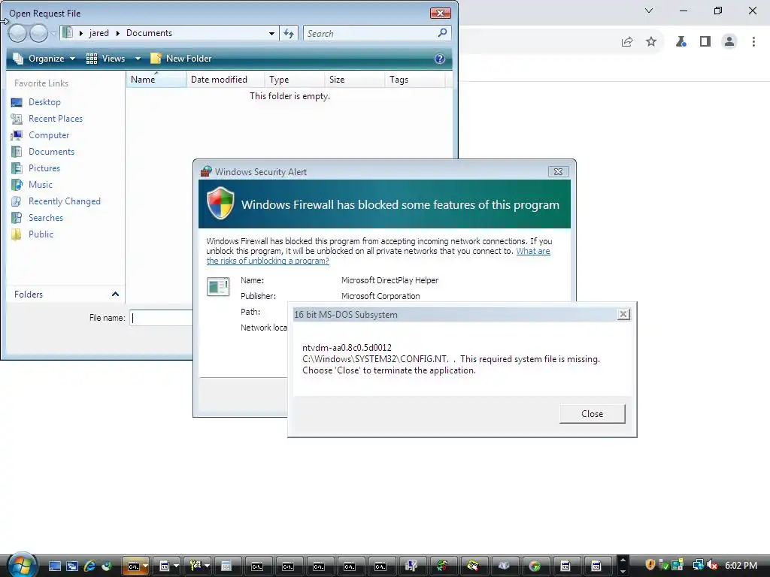The image size is (770, 577).
Task: Refresh the Documents folder listing
Action: point(289,33)
